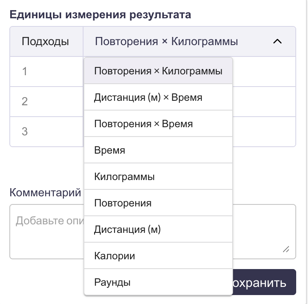The width and height of the screenshot is (308, 304).
Task: Choose highlighted 'Повторения × Килограммы' list option
Action: tap(158, 71)
